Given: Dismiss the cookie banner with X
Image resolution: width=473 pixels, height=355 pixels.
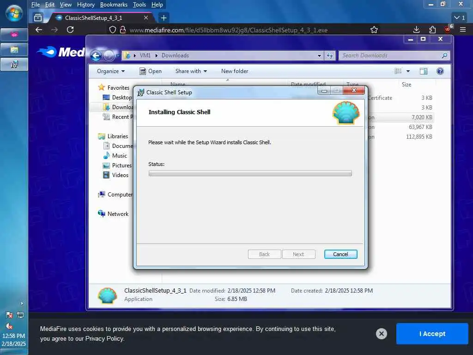Looking at the screenshot, I should [381, 334].
